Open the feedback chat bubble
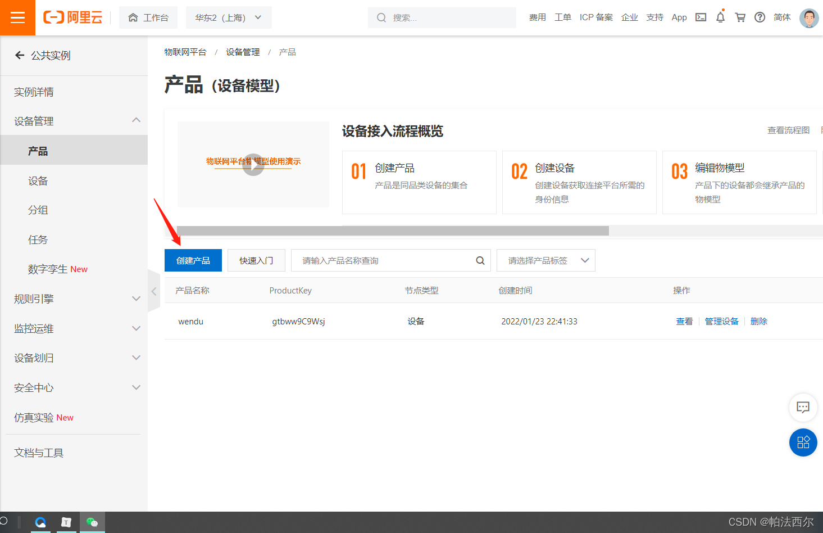This screenshot has height=533, width=823. [x=803, y=408]
